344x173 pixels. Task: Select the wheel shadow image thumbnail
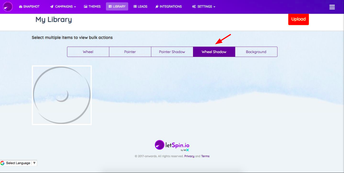pyautogui.click(x=62, y=95)
